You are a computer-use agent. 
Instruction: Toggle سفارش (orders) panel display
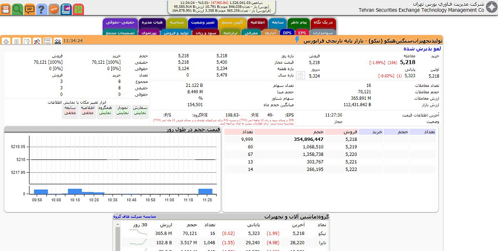(140, 110)
